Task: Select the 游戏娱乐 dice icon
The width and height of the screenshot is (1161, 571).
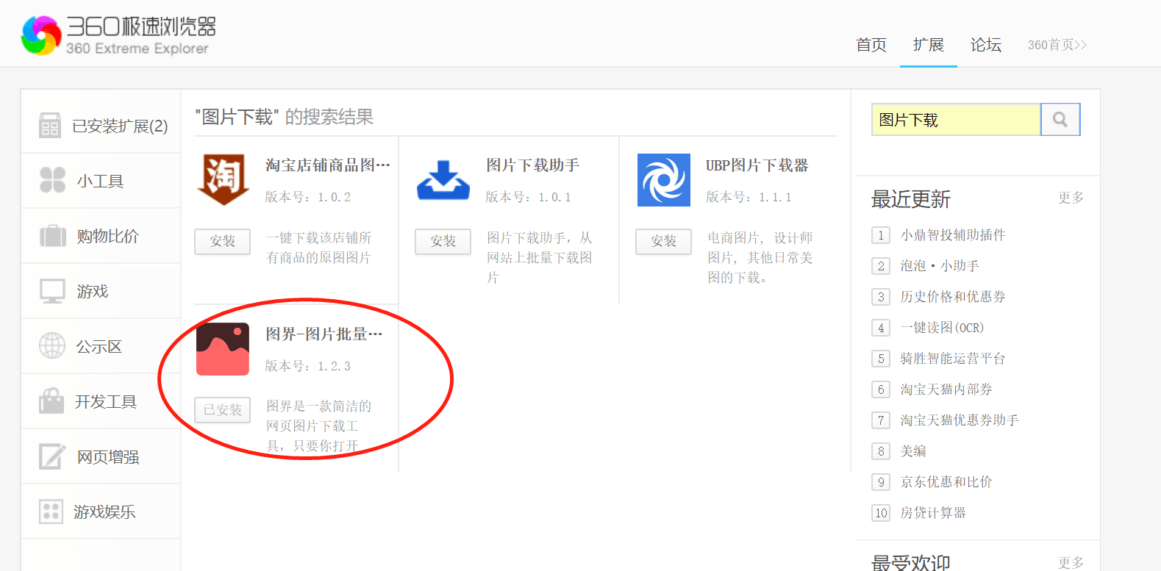Action: pos(51,511)
